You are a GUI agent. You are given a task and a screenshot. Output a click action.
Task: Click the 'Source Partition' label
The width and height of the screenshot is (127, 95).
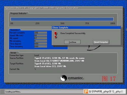(x=17, y=58)
